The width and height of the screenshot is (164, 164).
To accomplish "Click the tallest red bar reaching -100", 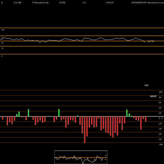I will [85, 130].
